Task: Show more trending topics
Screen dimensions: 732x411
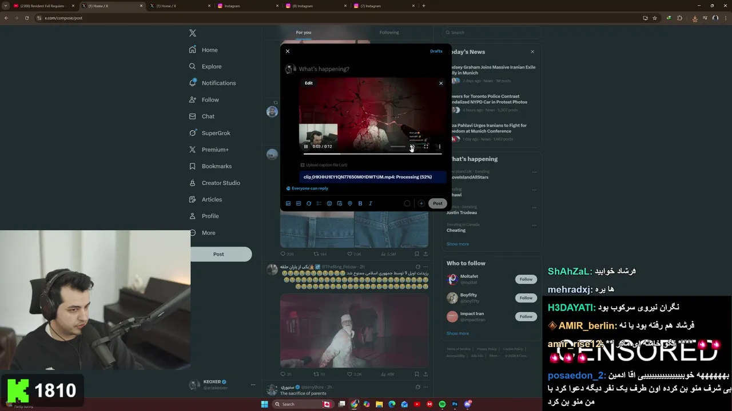Action: 457,244
